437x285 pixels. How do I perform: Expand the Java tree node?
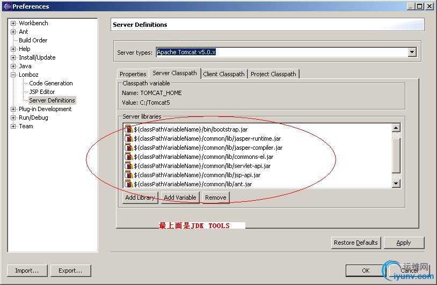pos(13,67)
